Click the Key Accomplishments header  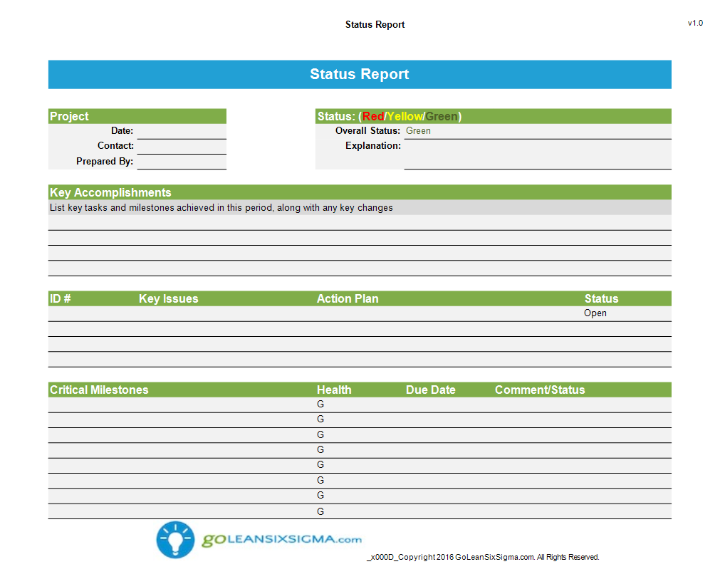point(360,192)
